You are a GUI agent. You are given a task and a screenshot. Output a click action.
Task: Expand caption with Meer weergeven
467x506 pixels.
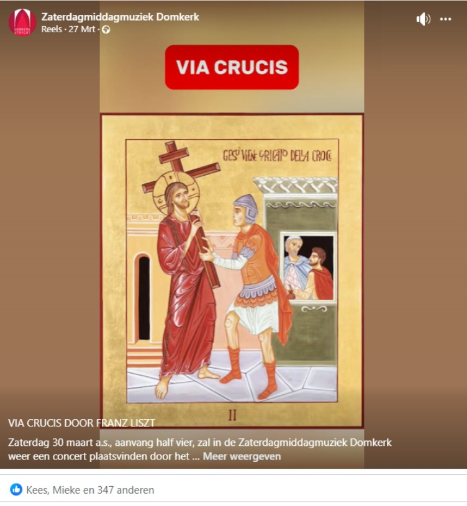point(242,456)
